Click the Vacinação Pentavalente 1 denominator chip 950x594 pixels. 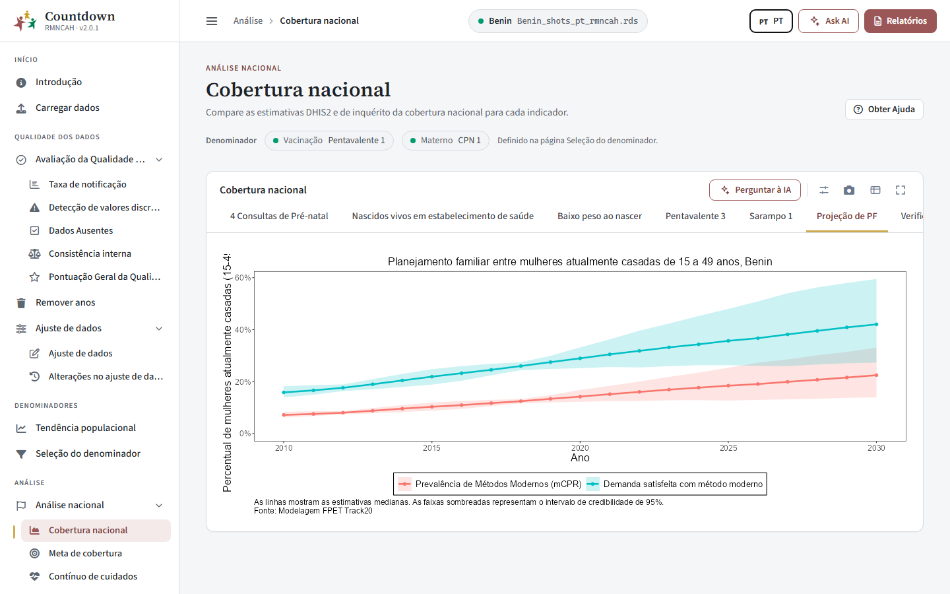pos(329,141)
